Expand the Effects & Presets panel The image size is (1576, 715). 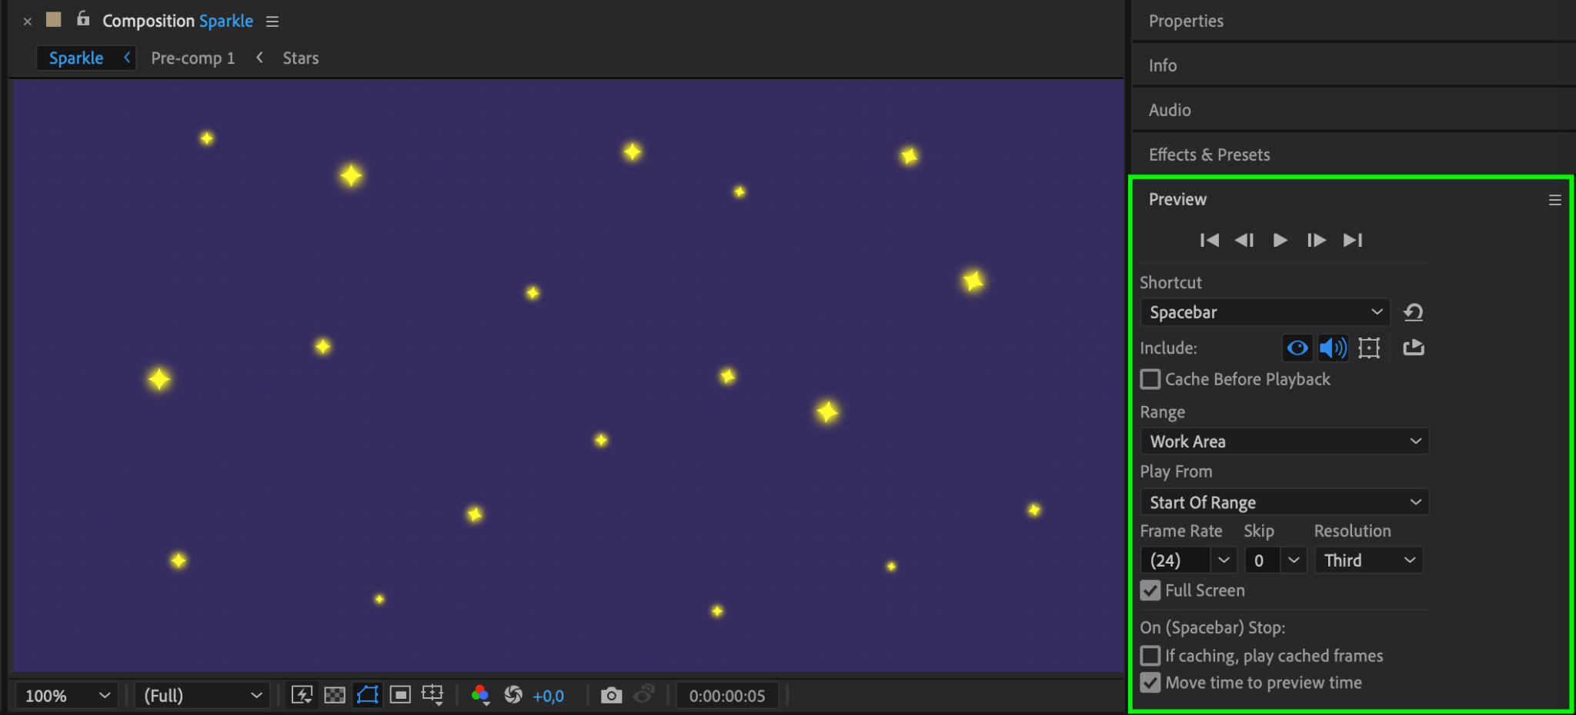[x=1209, y=155]
